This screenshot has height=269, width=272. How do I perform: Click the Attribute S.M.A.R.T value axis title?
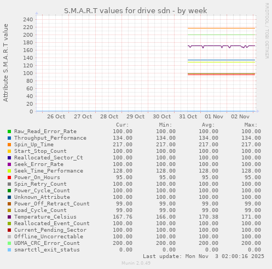click(x=5, y=62)
